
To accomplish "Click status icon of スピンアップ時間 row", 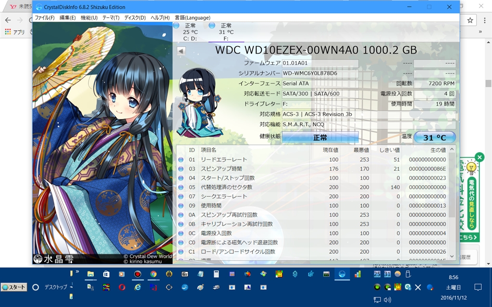I will coord(181,169).
